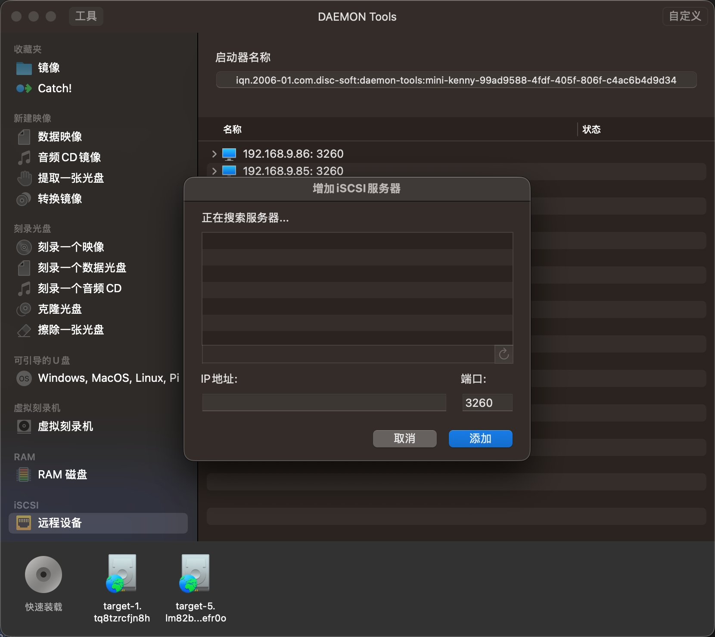Click the RAM 磁盘 chip icon
This screenshot has width=715, height=637.
pyautogui.click(x=24, y=475)
